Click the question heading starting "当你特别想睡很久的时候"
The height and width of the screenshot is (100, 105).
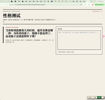(29, 33)
